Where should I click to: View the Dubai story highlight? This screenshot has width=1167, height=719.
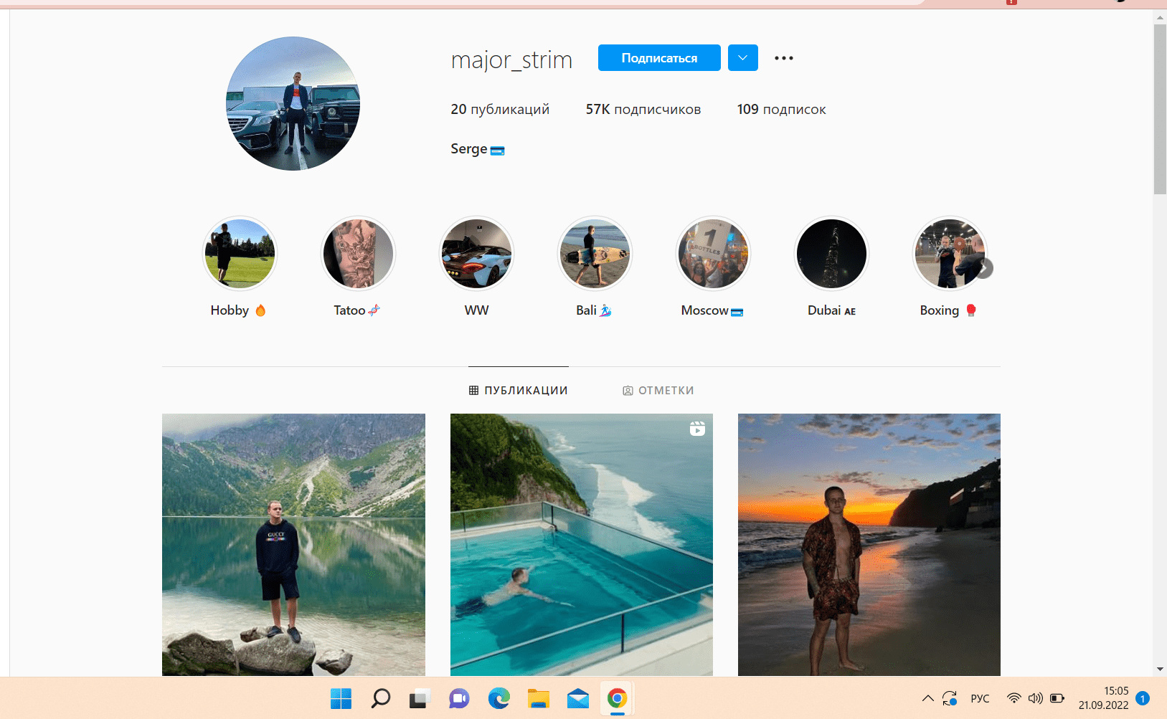click(831, 254)
